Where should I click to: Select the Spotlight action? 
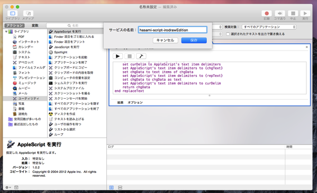61,52
